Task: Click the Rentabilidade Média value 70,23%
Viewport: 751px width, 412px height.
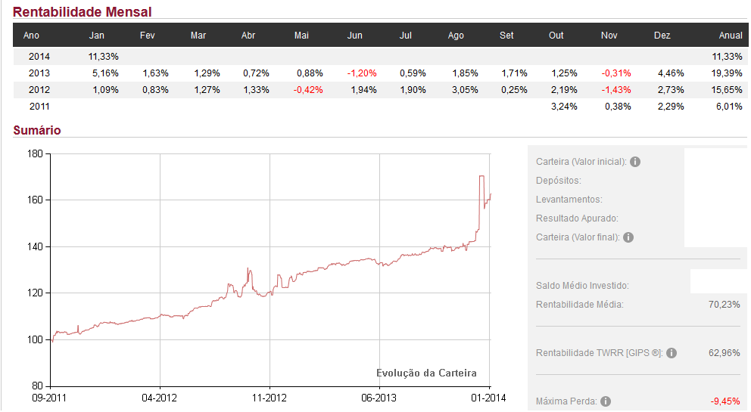Action: coord(723,305)
